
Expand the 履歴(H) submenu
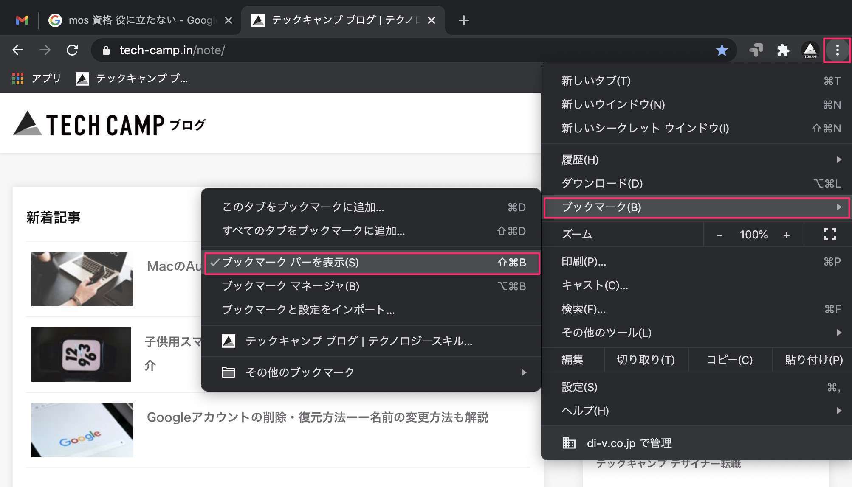697,160
